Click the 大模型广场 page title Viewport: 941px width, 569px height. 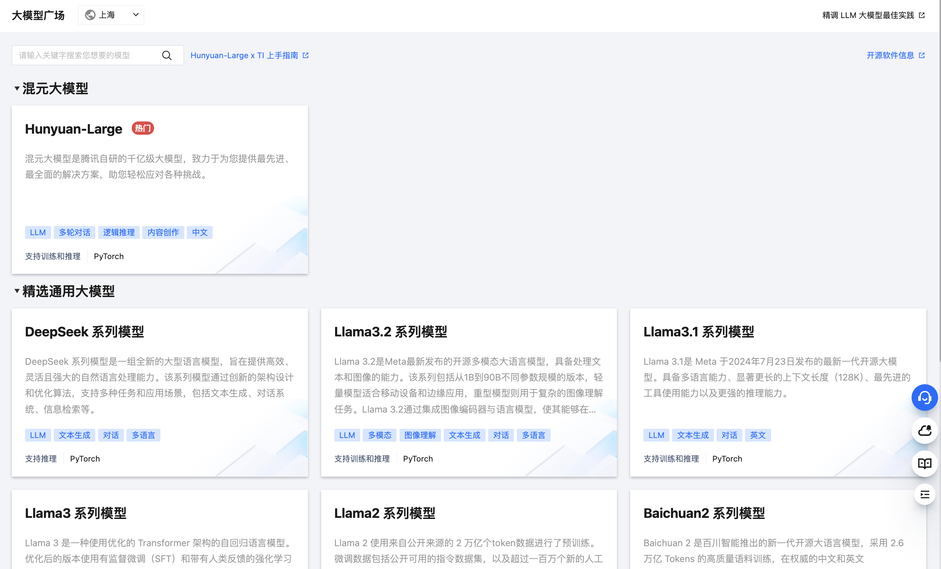(x=38, y=15)
